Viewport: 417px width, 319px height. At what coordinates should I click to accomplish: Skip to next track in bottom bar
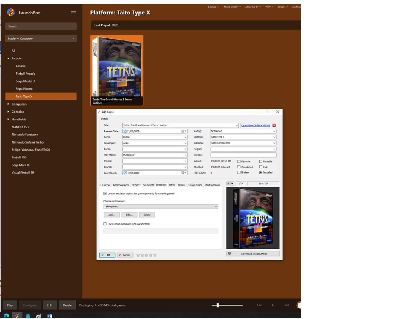[286, 305]
